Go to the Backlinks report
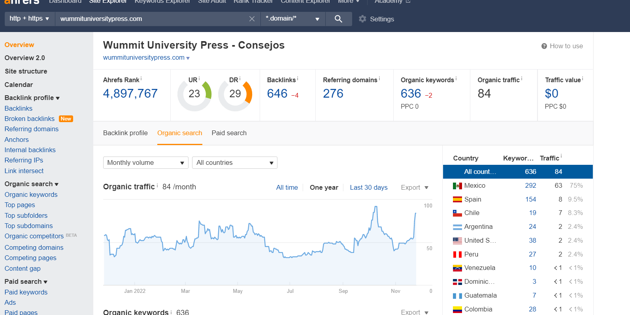 pyautogui.click(x=19, y=108)
